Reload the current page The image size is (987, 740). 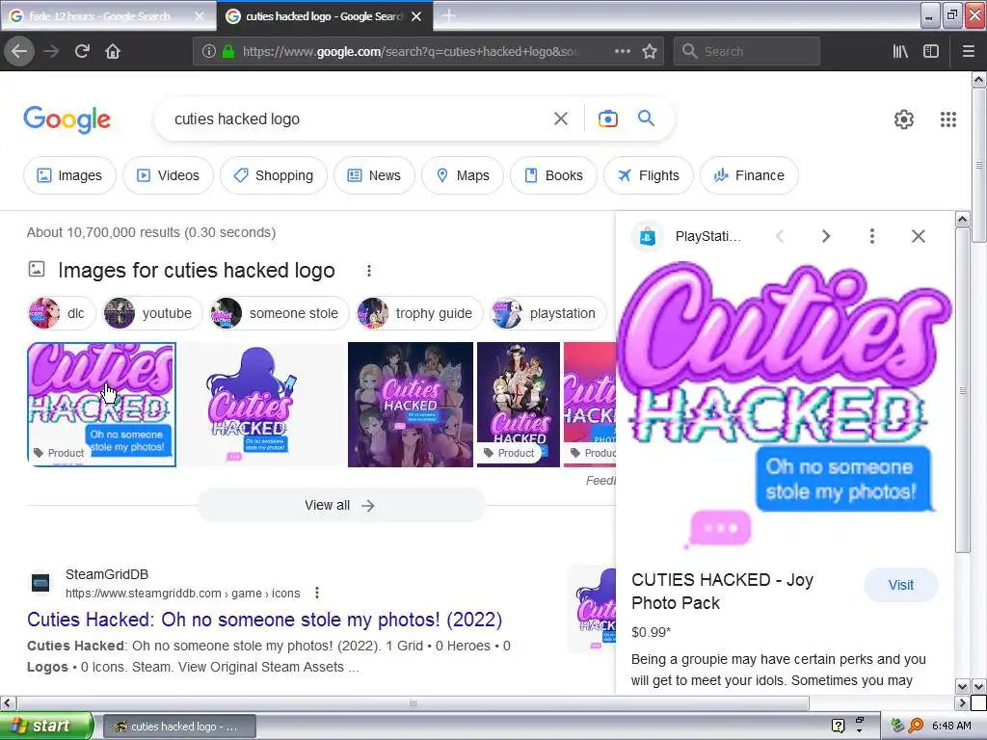[82, 51]
